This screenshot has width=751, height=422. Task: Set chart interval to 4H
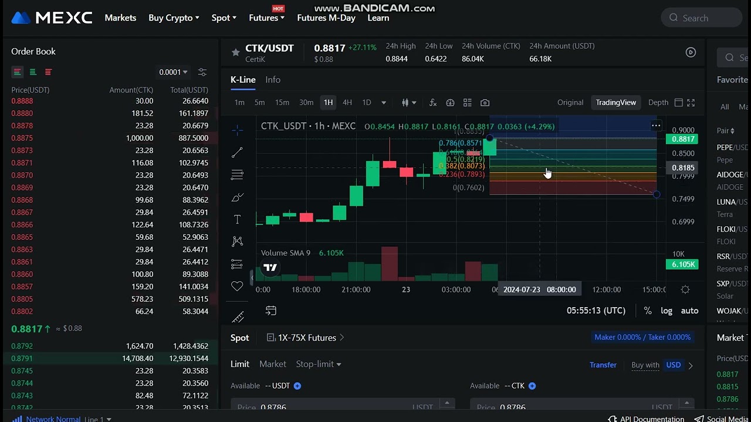(347, 103)
